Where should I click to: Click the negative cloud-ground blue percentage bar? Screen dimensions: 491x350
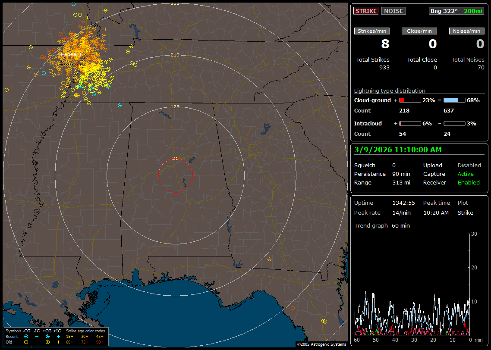click(454, 100)
